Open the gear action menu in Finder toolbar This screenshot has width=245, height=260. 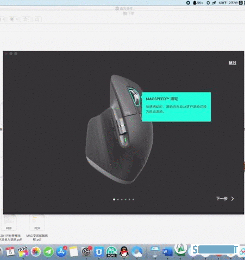13,19
